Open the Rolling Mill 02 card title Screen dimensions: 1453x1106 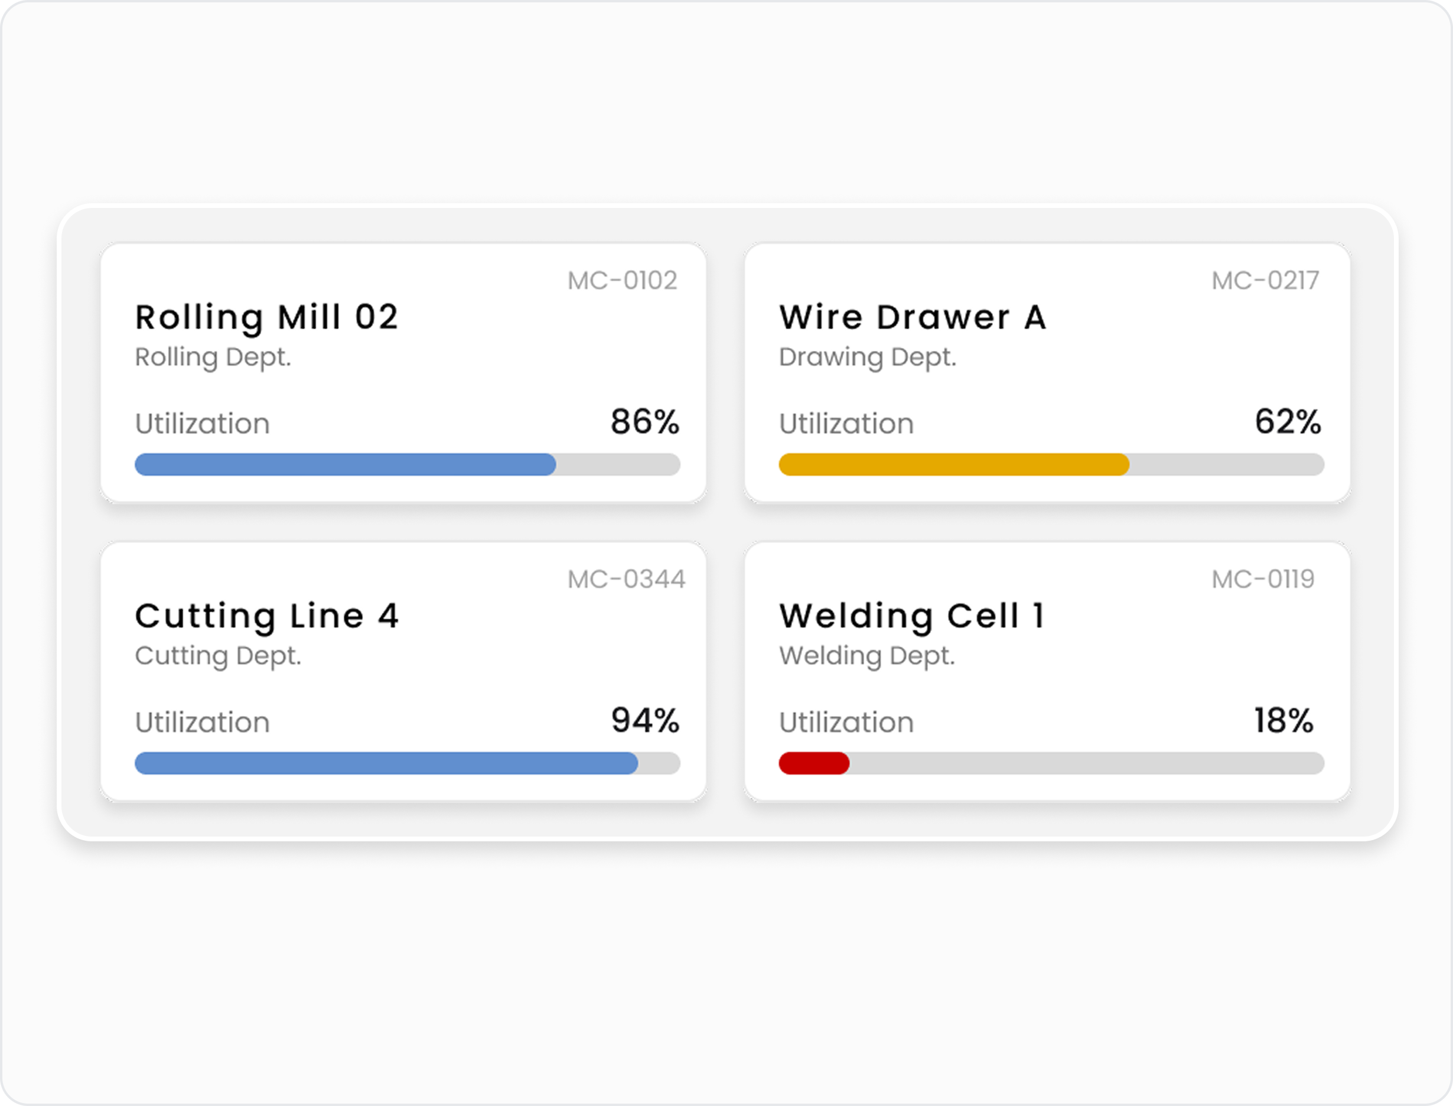pos(266,318)
